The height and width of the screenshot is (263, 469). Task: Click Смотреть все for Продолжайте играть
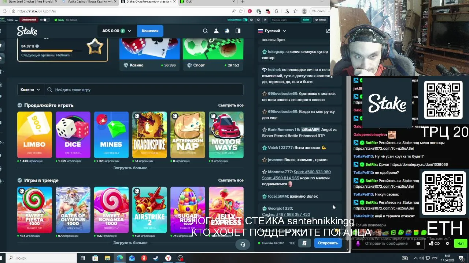point(231,105)
